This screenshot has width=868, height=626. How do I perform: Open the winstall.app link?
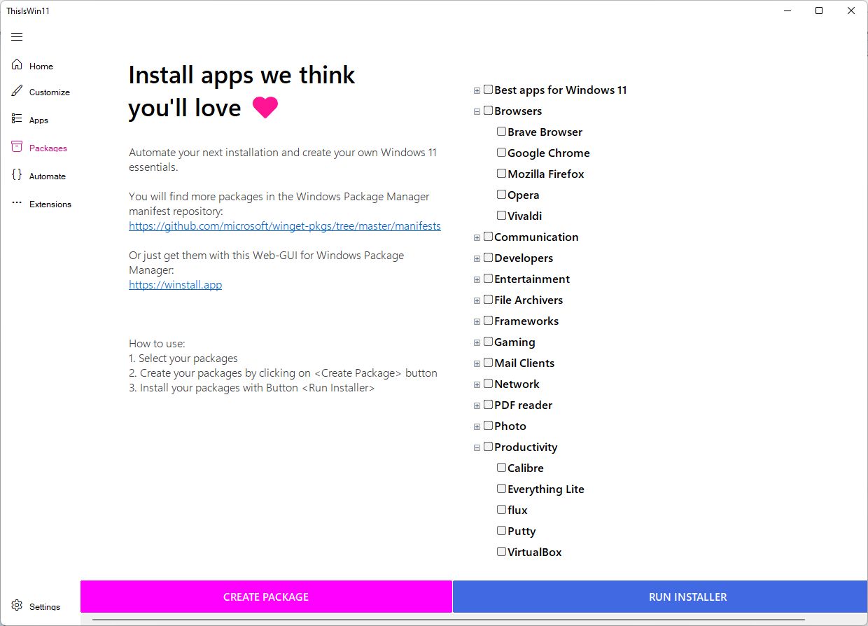pyautogui.click(x=176, y=285)
